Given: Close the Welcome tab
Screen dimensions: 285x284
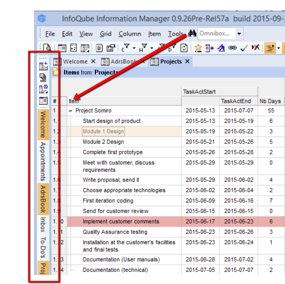Looking at the screenshot, I should 93,61.
